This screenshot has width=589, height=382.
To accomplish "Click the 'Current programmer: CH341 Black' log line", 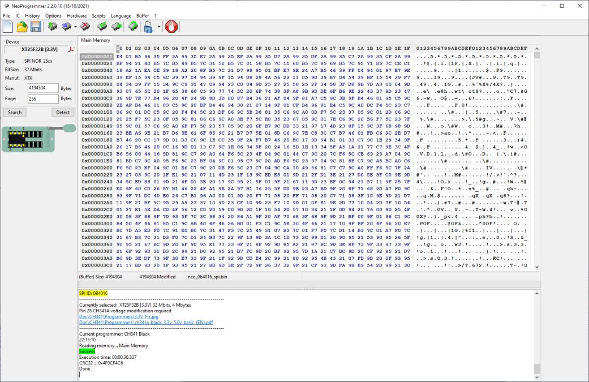I will pos(114,334).
